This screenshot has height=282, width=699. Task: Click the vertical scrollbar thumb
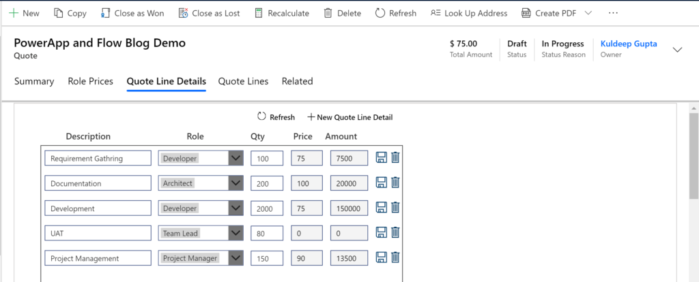pos(694,155)
